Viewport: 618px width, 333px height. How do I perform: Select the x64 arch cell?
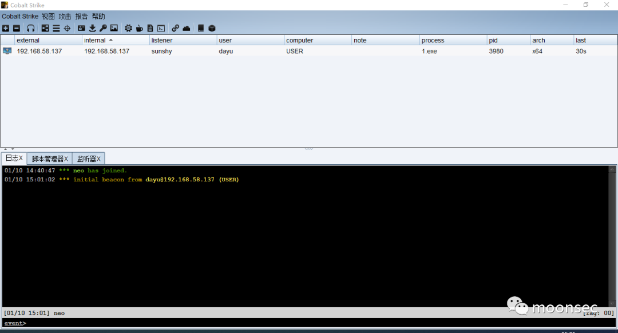pos(552,51)
